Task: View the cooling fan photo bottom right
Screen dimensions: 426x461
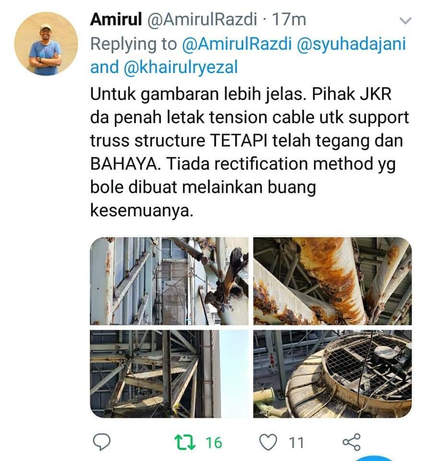Action: [x=332, y=374]
